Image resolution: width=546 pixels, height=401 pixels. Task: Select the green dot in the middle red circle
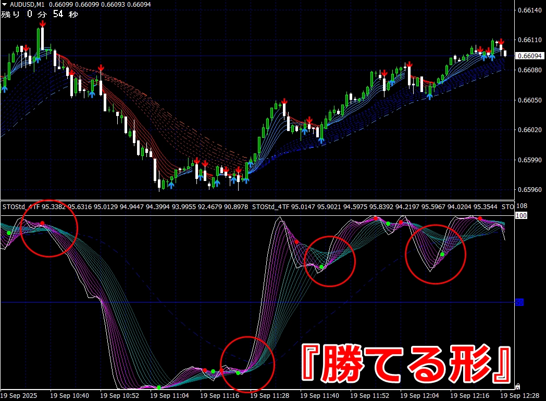321,267
